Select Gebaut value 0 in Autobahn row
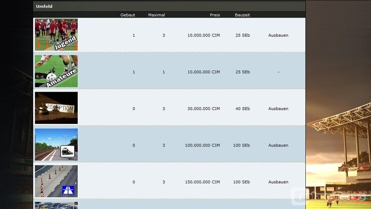The image size is (371, 209). pos(134,182)
